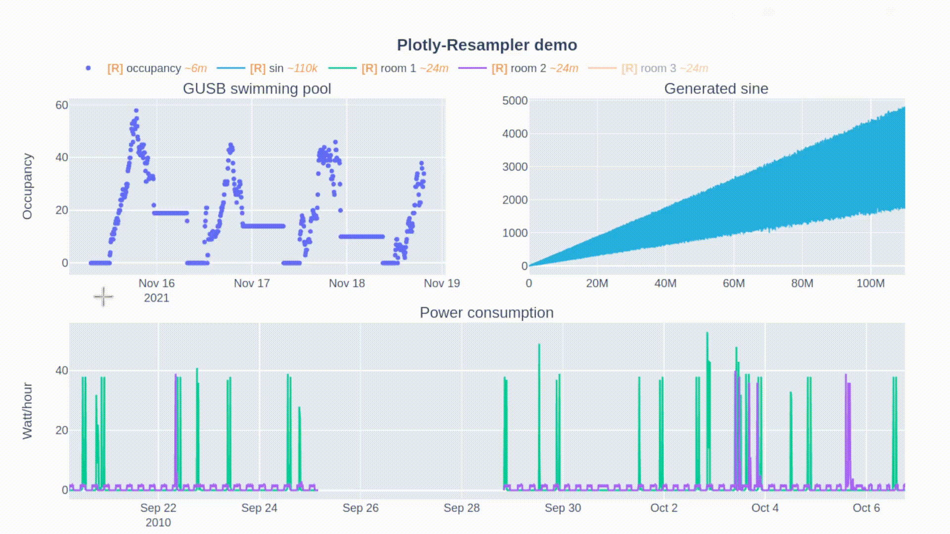Click the 60M x-axis tick label
Image resolution: width=950 pixels, height=534 pixels.
(733, 283)
